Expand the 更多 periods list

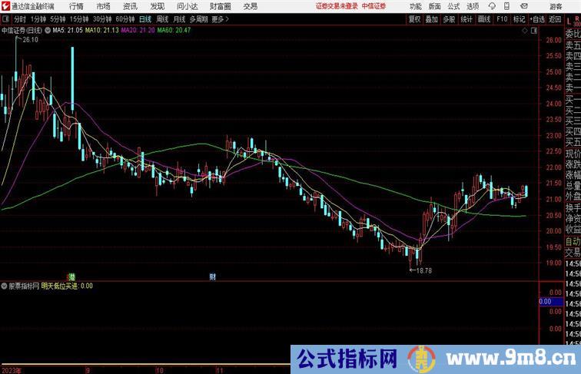click(x=221, y=19)
